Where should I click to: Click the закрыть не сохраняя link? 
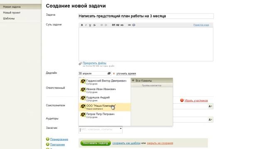click(160, 143)
